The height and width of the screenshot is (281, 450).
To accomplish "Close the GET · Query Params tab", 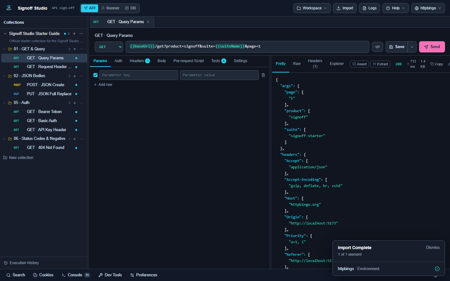I will pos(148,22).
